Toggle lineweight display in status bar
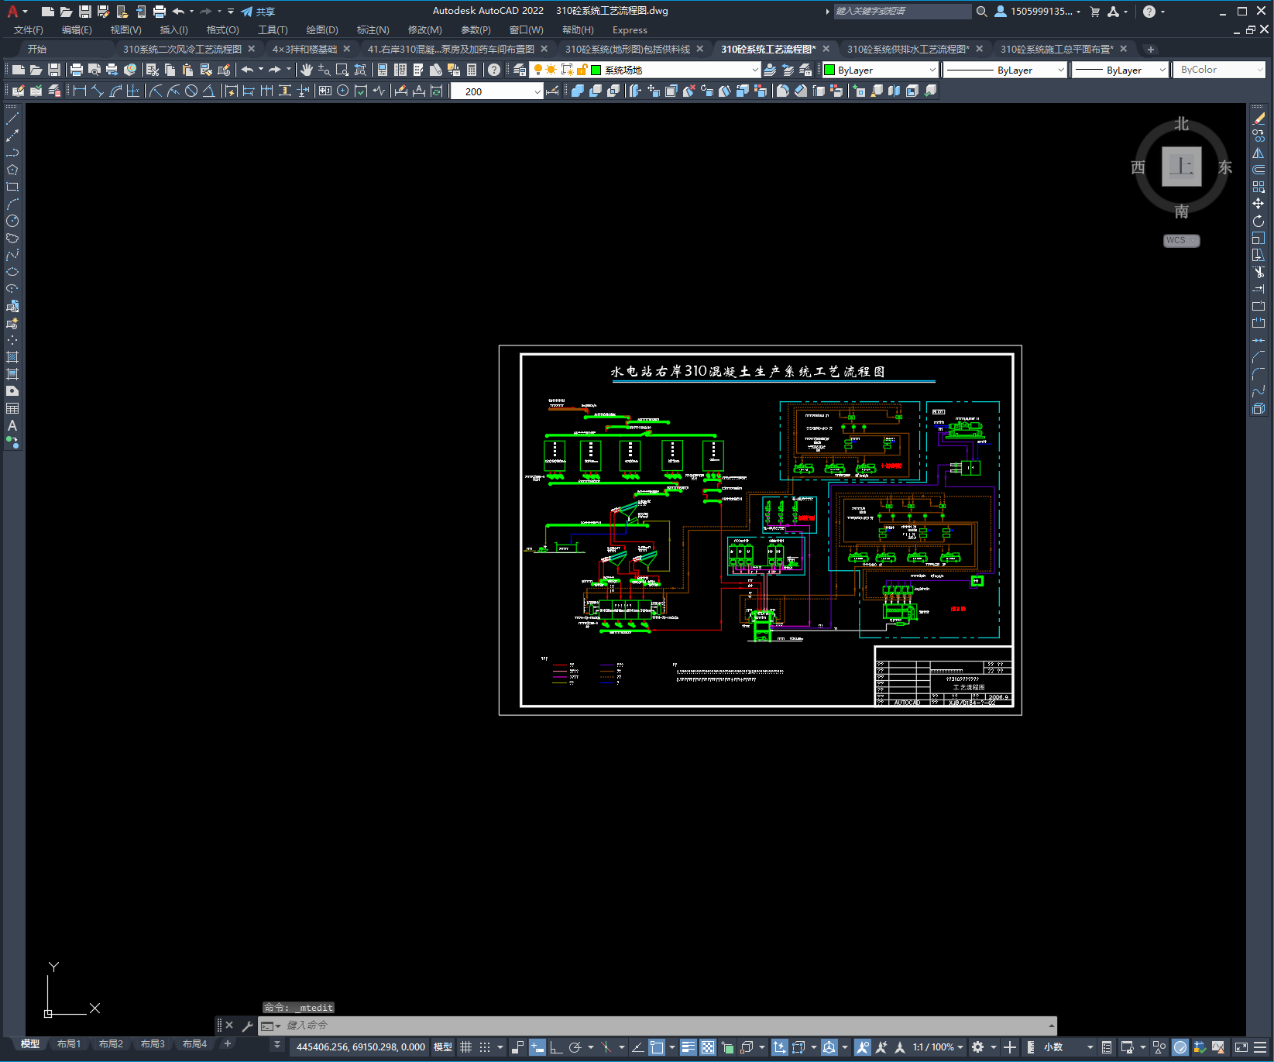 (689, 1047)
